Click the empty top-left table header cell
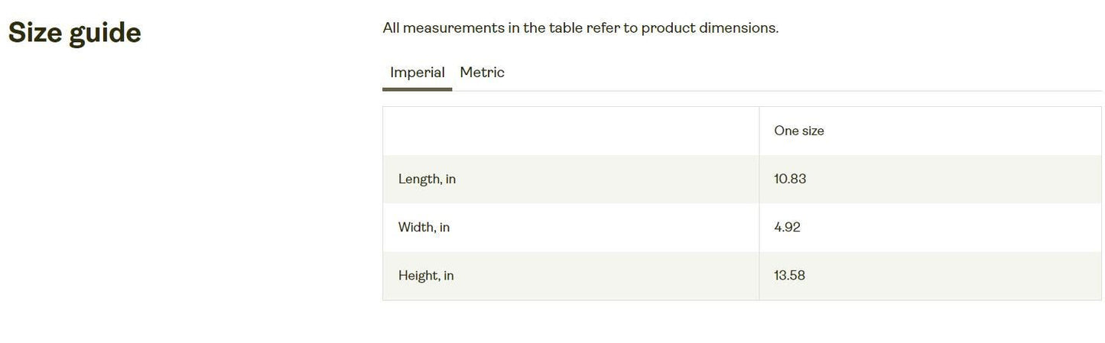This screenshot has height=343, width=1105. [570, 131]
